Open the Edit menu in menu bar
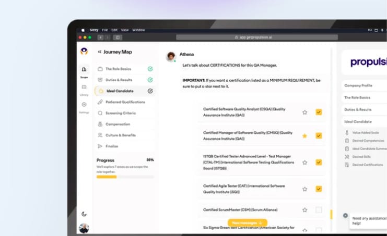The height and width of the screenshot is (236, 387). coord(114,30)
